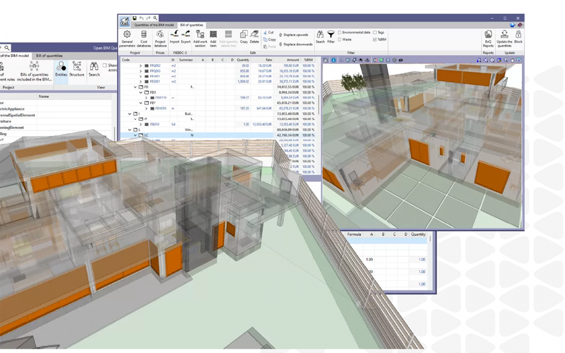Click Displace downwards

tap(296, 44)
